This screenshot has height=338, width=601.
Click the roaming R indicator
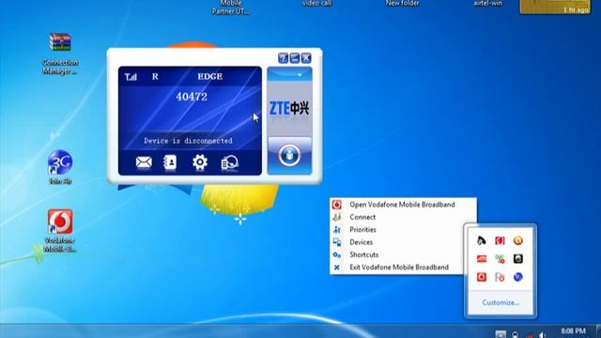point(155,77)
